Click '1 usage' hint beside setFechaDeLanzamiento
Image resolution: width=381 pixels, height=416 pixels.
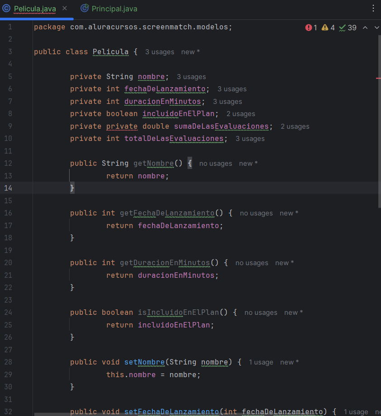click(356, 412)
